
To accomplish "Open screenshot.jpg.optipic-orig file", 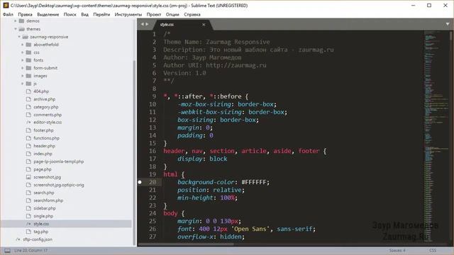I will (x=59, y=185).
